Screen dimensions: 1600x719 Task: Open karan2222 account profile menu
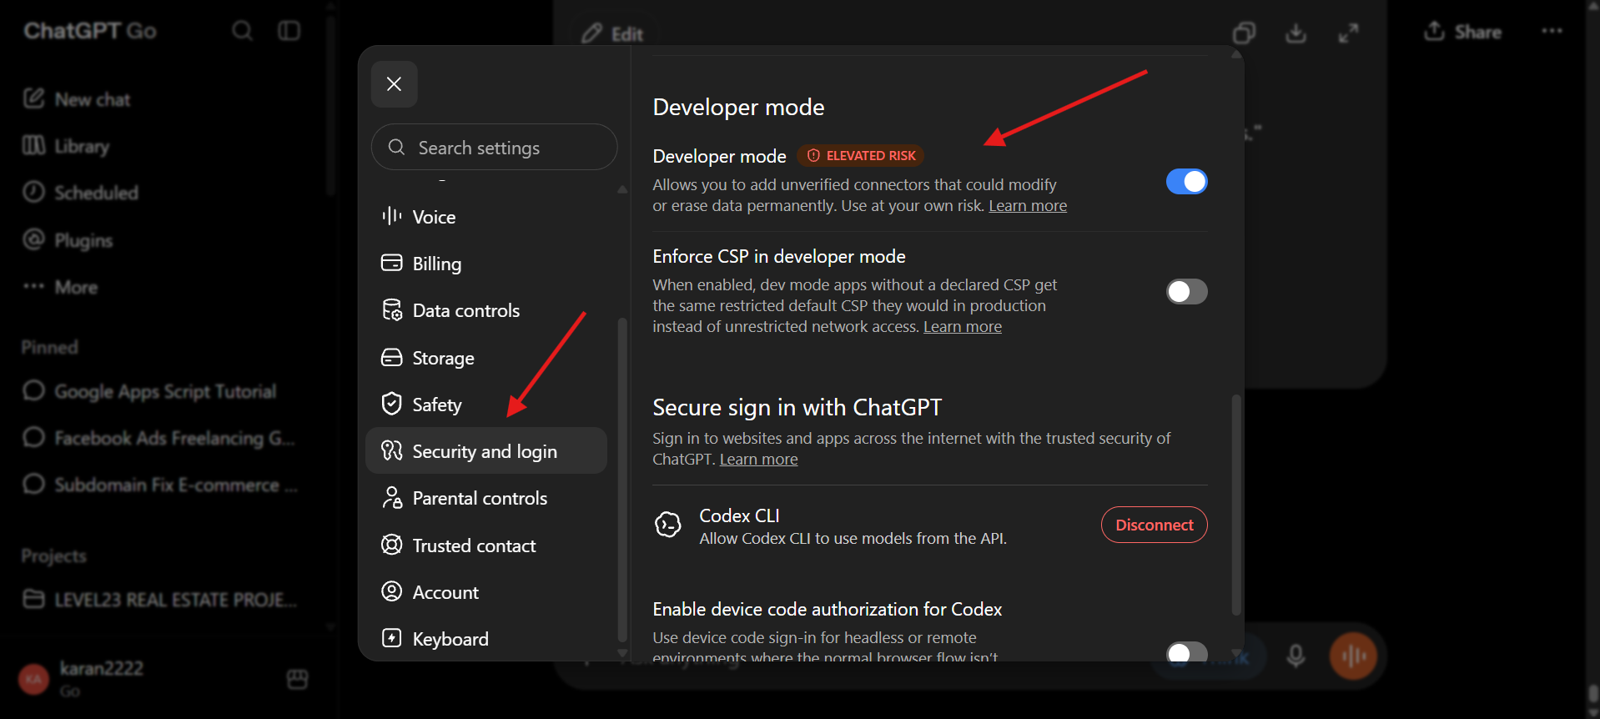(x=82, y=678)
